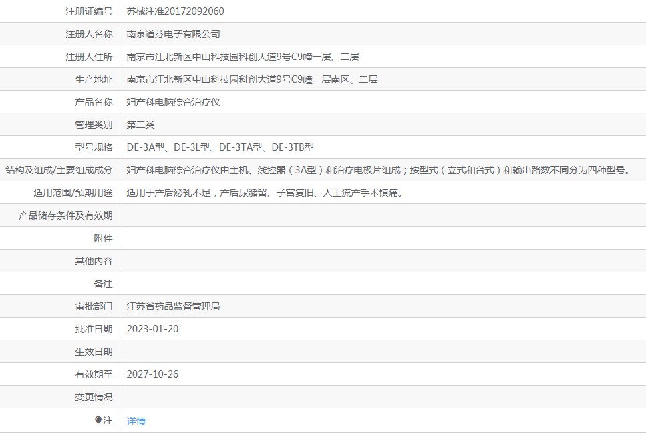This screenshot has width=646, height=437.
Task: Click the 批准日期 label
Action: [94, 329]
